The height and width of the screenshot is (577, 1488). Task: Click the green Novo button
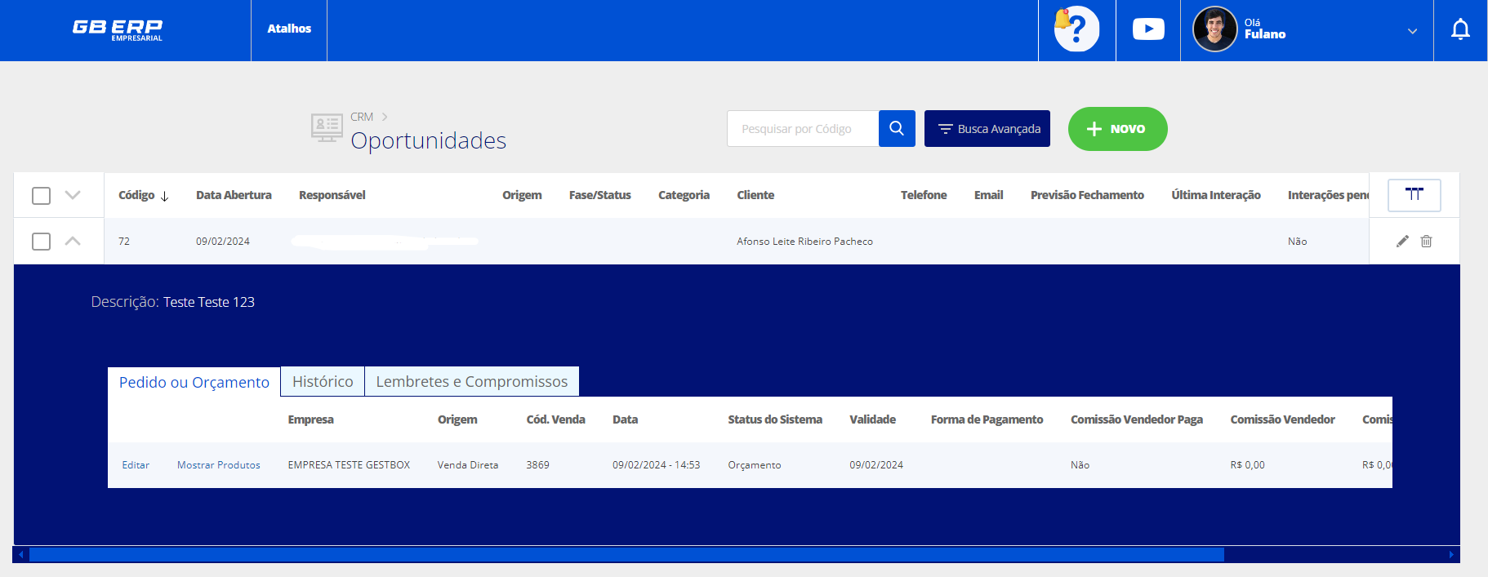point(1117,129)
